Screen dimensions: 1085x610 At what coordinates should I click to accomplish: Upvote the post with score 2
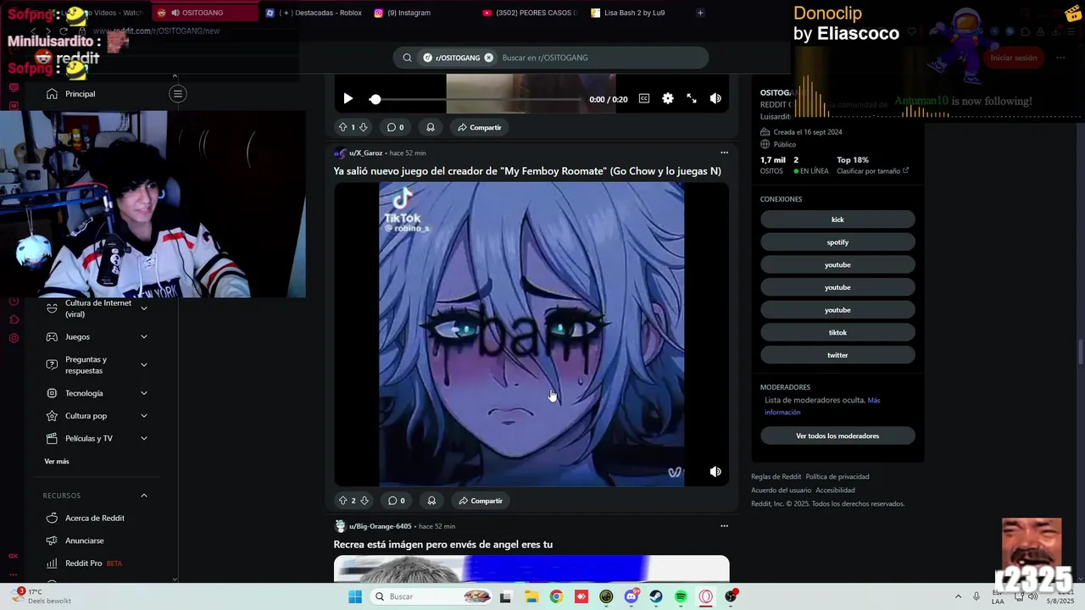[x=343, y=501]
